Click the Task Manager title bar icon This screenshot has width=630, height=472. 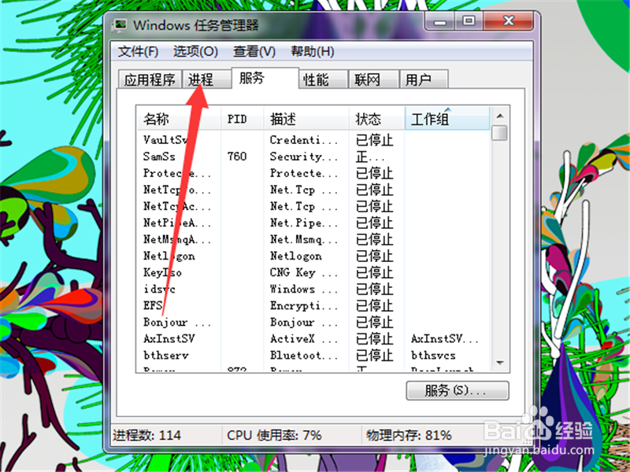click(119, 26)
